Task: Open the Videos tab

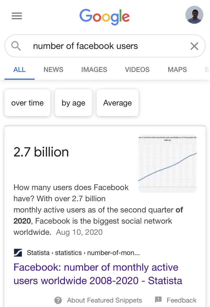Action: tap(137, 70)
